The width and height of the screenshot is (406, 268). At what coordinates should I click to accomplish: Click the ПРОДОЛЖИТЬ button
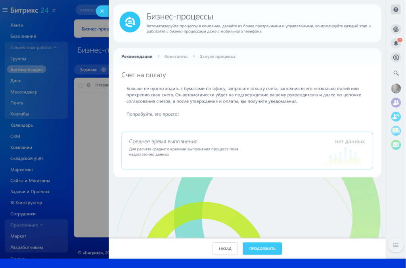(x=262, y=248)
